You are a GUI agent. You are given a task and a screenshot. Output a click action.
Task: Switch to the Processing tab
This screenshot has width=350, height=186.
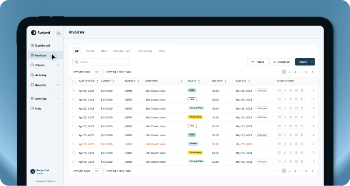point(144,51)
